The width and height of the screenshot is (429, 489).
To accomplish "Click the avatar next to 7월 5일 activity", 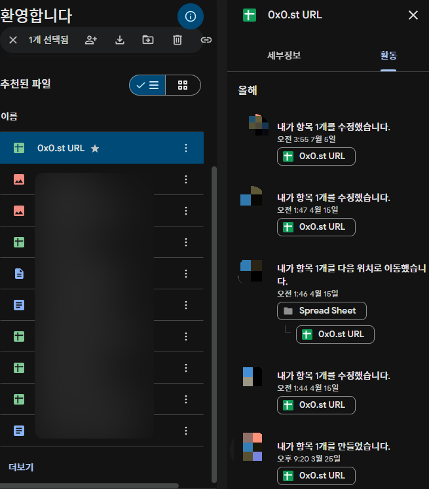I will tap(259, 125).
